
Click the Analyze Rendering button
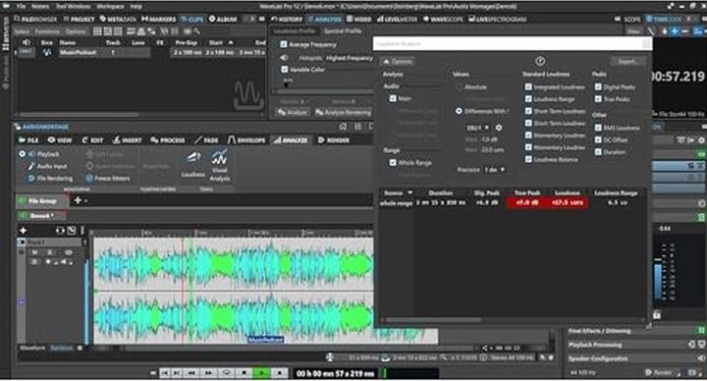[343, 112]
